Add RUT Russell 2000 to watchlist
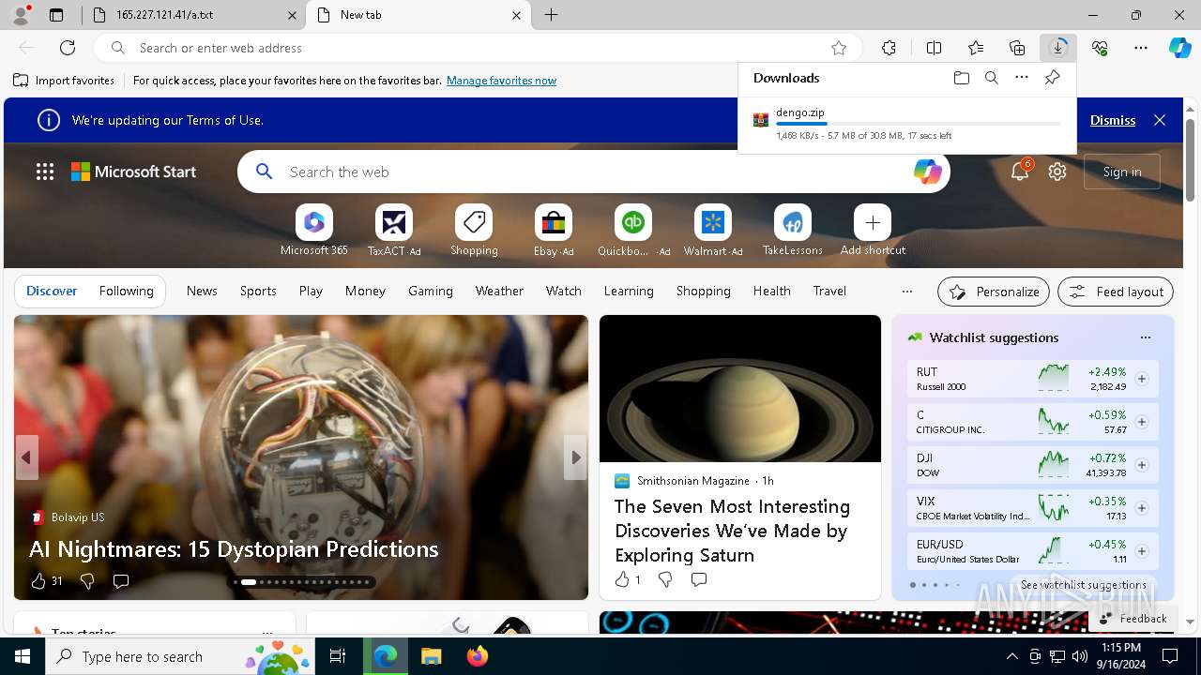The width and height of the screenshot is (1201, 675). (x=1142, y=379)
